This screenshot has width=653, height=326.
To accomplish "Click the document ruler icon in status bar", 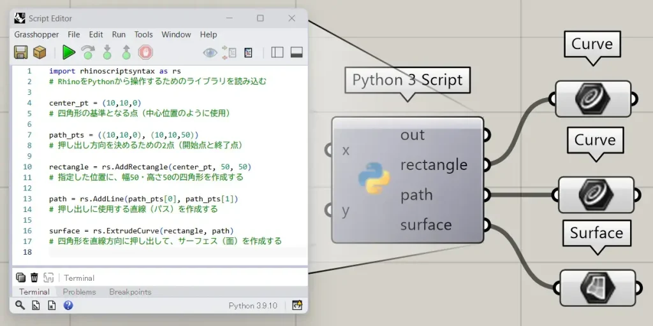I will click(x=36, y=306).
